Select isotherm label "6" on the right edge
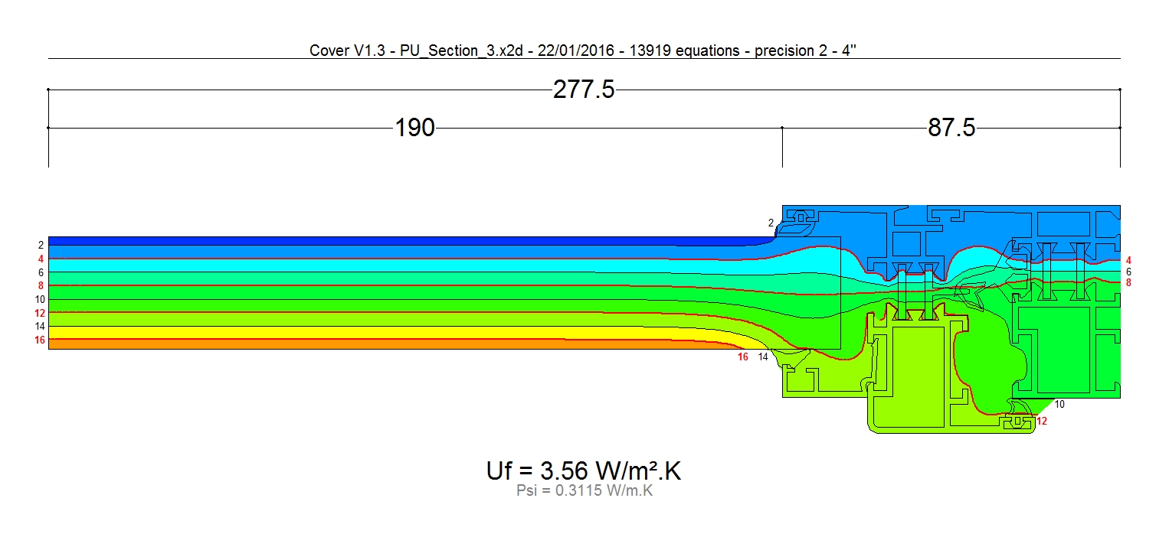 click(1128, 272)
